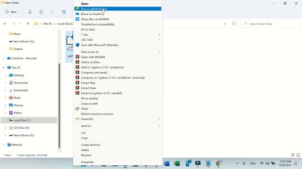Choose Rename in the context menu
Image resolution: width=302 pixels, height=169 pixels.
point(118,155)
